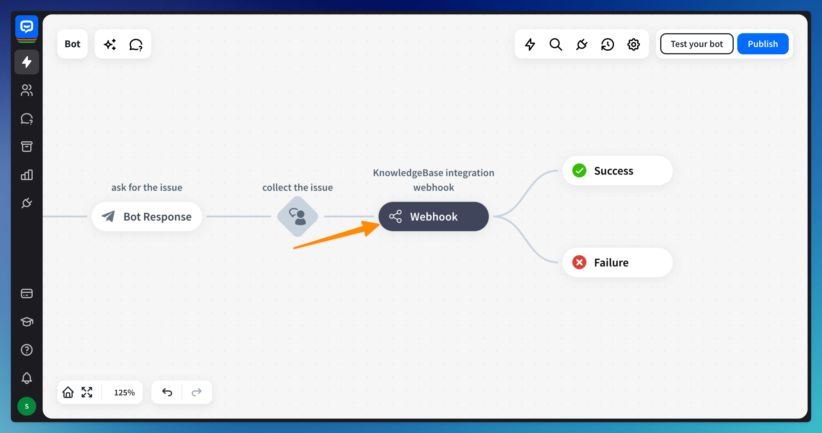Click the undo arrow button

(167, 392)
